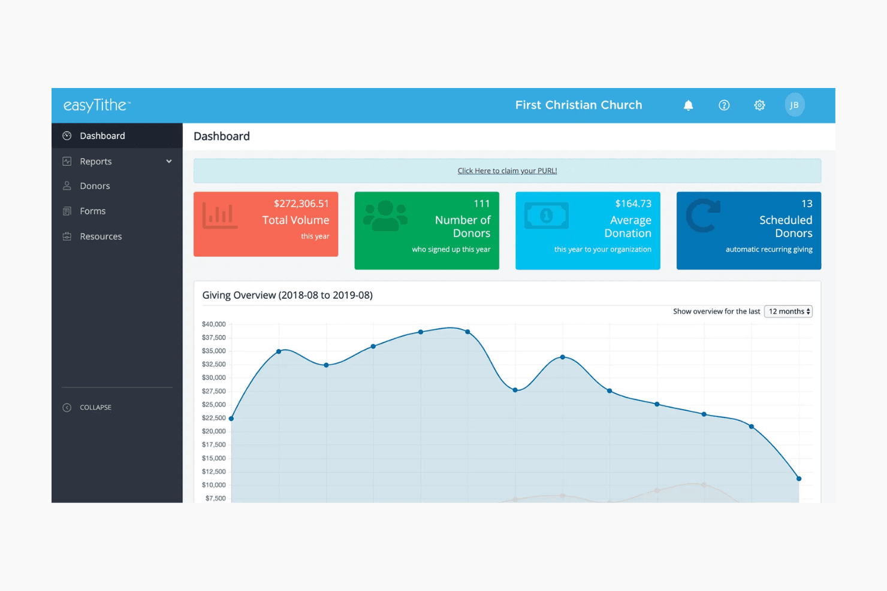The height and width of the screenshot is (591, 887).
Task: Open Forms in the sidebar
Action: [x=117, y=211]
